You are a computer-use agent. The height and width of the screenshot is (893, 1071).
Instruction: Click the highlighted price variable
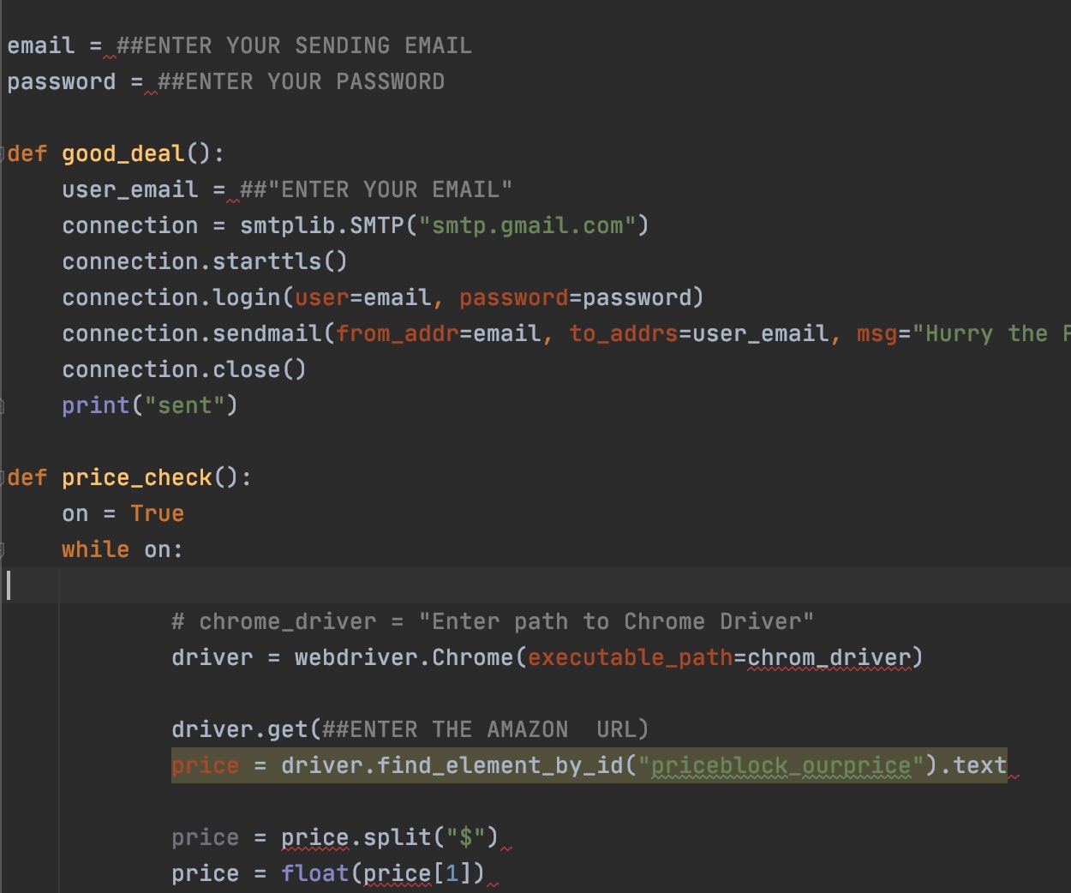205,765
